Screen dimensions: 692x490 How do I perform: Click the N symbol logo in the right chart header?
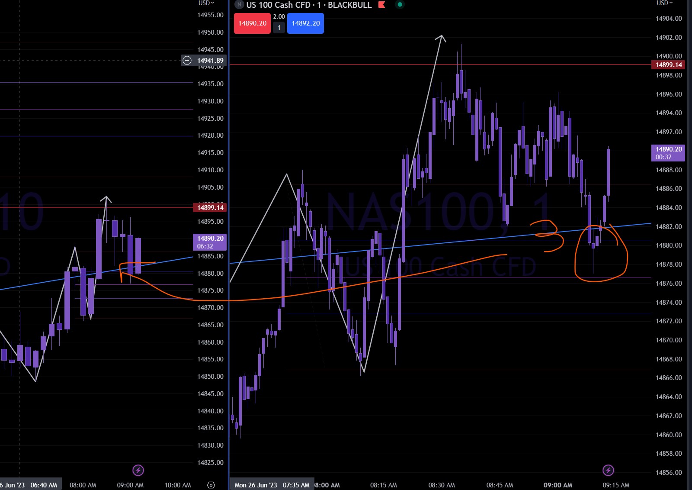239,5
